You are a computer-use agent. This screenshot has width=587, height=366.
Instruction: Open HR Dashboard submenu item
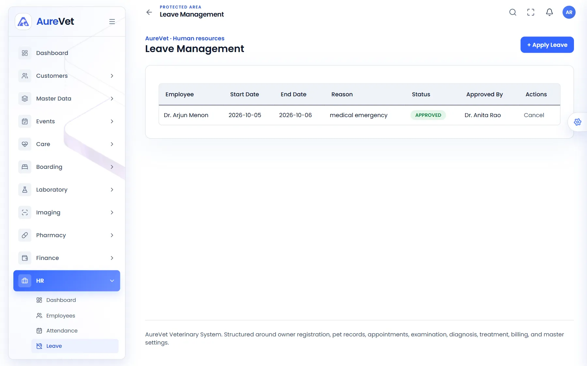(75, 300)
